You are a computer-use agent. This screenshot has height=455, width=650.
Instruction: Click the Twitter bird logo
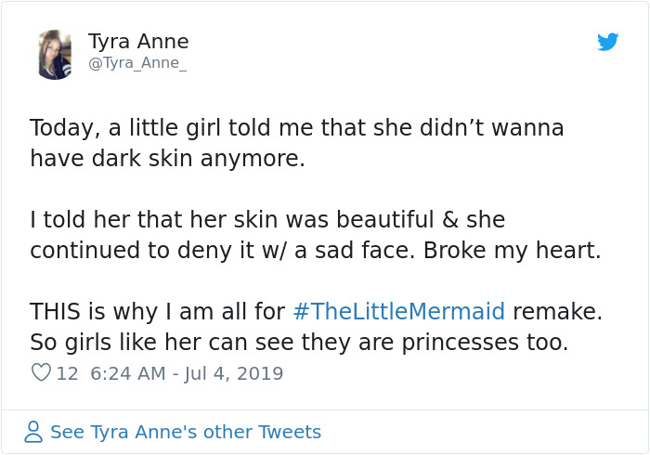[608, 42]
